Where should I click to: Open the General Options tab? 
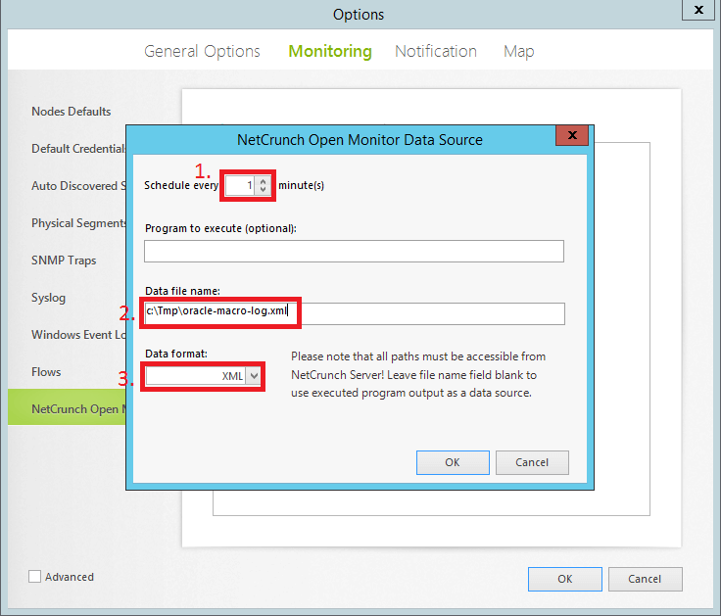tap(202, 51)
